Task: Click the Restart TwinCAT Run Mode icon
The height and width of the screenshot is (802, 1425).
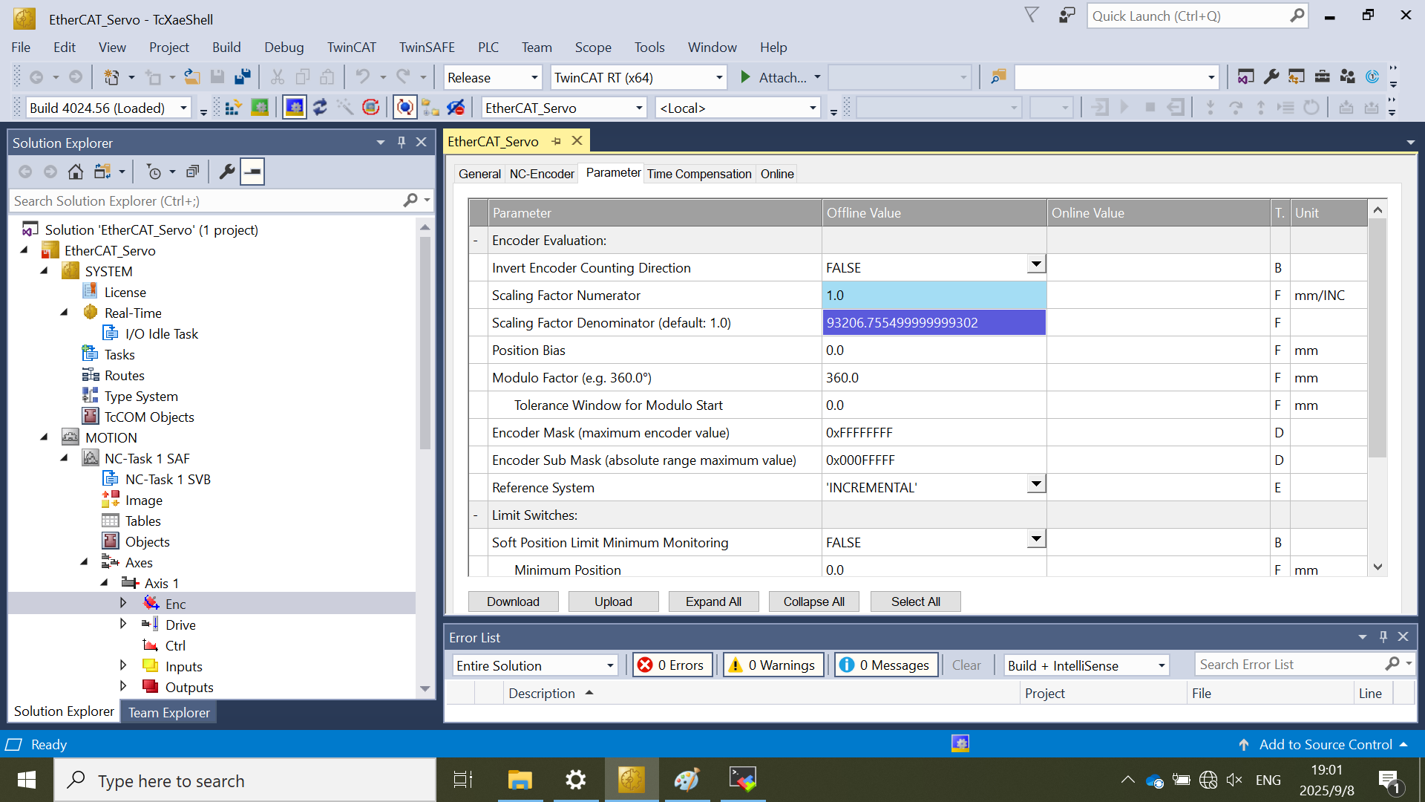Action: coord(260,108)
